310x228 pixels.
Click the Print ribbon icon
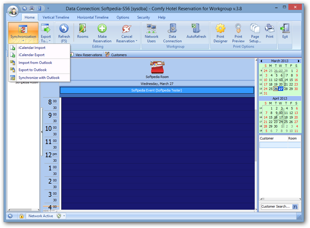tap(269, 28)
